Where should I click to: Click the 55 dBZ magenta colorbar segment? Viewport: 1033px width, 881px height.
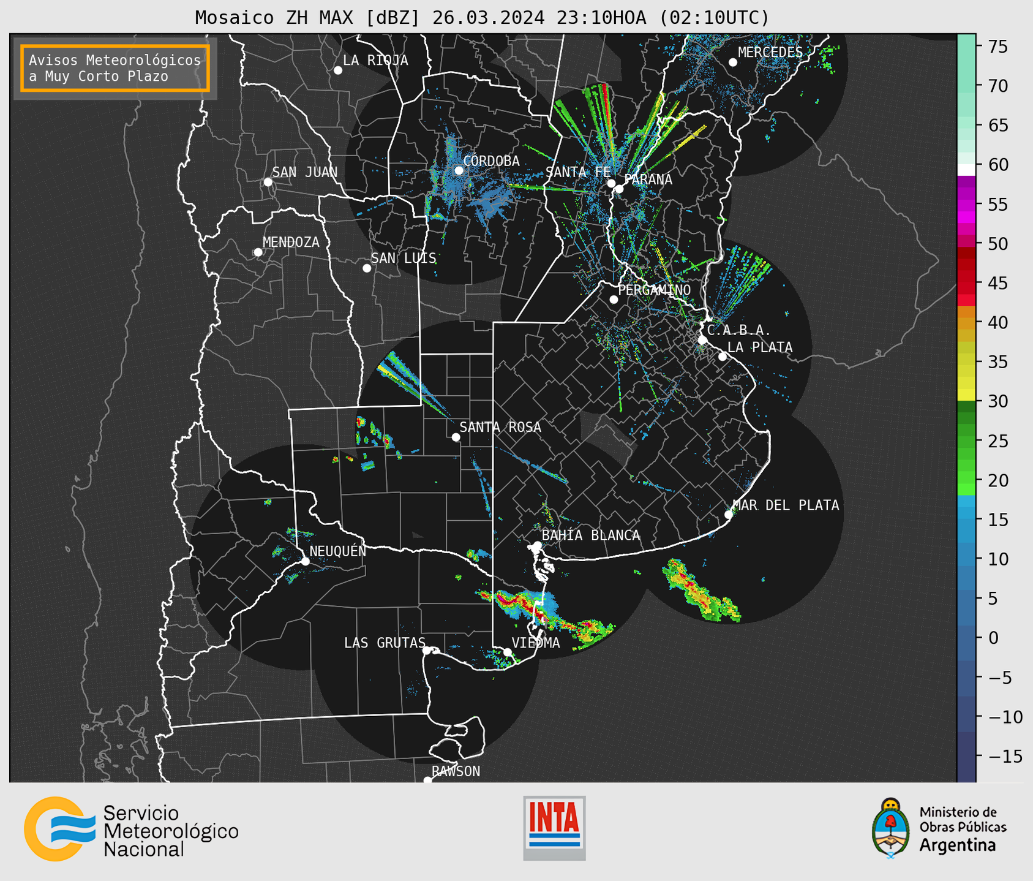point(966,204)
